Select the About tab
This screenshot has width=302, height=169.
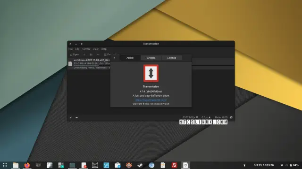[x=130, y=58]
